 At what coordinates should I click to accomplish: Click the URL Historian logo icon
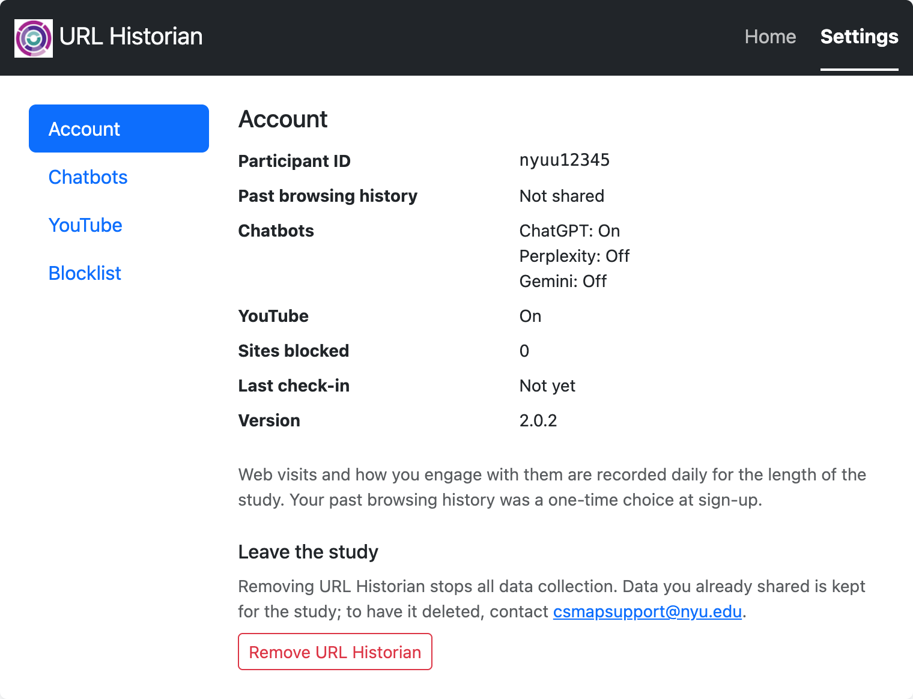coord(34,38)
